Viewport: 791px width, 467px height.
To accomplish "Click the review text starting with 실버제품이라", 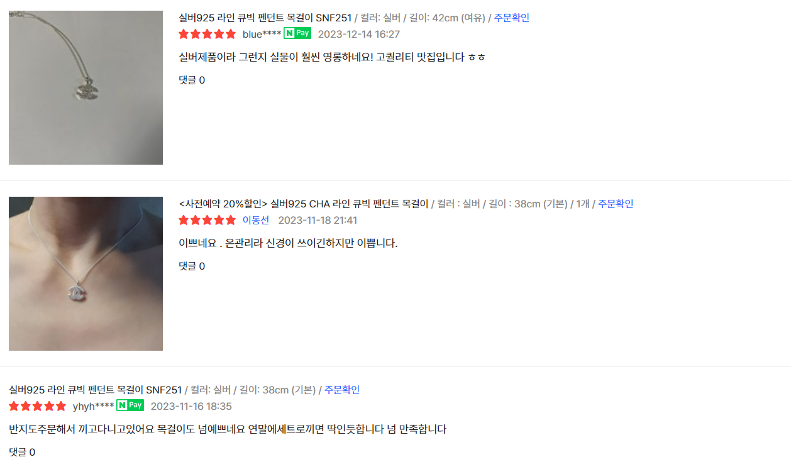I will [332, 57].
